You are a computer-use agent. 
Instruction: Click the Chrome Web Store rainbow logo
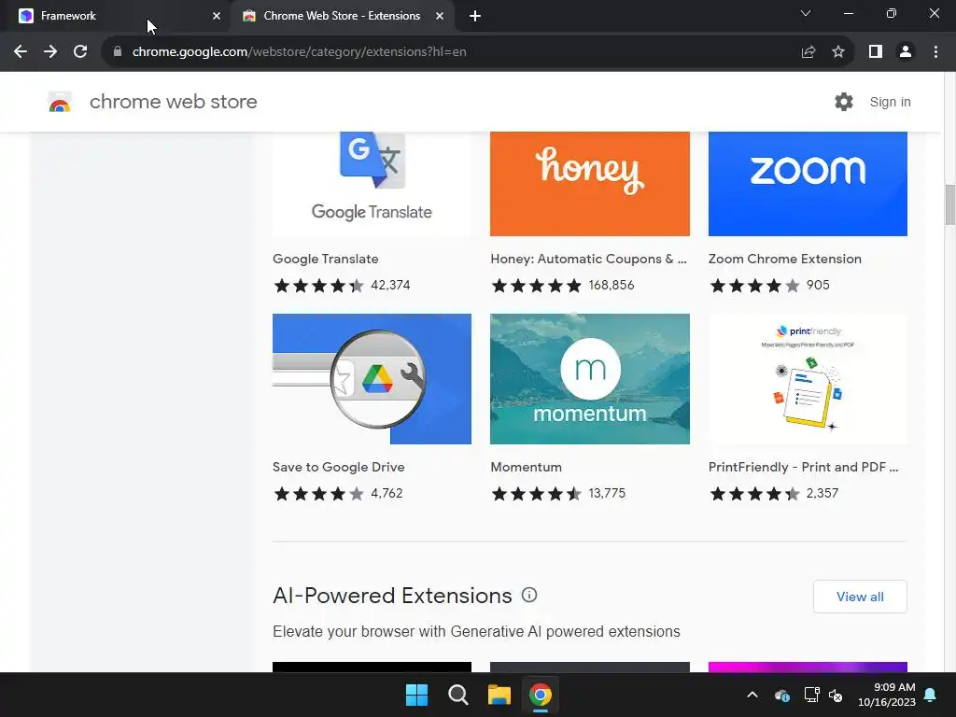point(60,103)
